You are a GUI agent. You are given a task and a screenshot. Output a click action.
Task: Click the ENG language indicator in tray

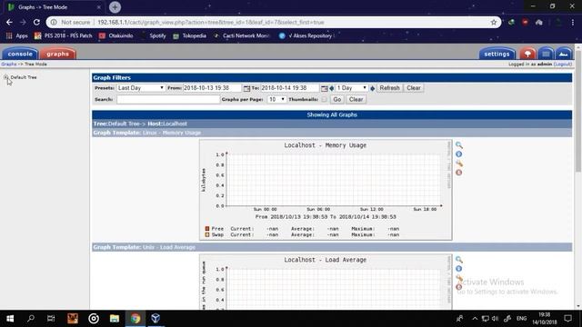coord(521,319)
